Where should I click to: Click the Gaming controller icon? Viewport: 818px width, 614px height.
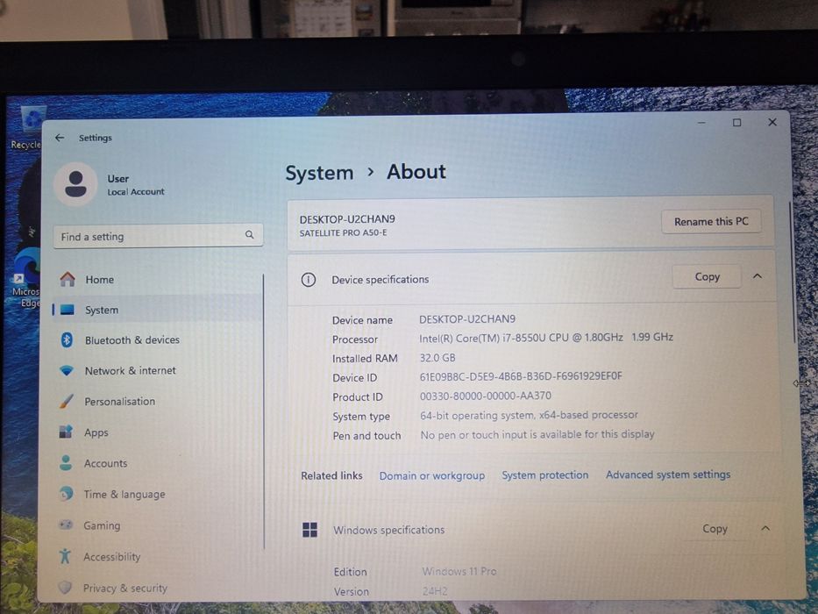click(66, 525)
